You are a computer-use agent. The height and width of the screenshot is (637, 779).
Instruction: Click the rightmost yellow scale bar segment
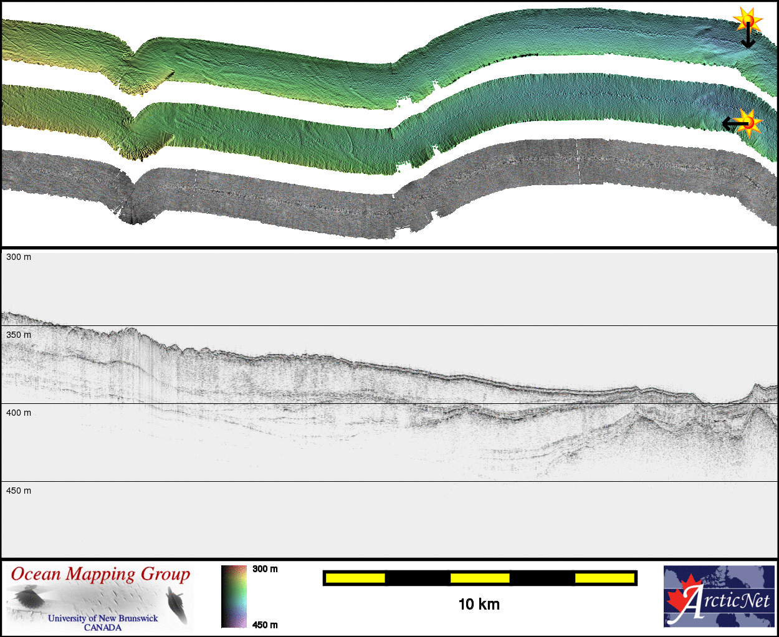[604, 578]
